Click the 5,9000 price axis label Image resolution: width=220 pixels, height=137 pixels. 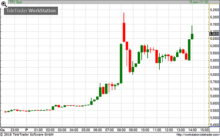point(215,60)
